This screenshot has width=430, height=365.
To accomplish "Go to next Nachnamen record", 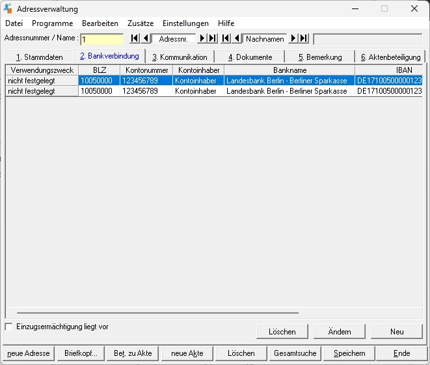I will (293, 39).
